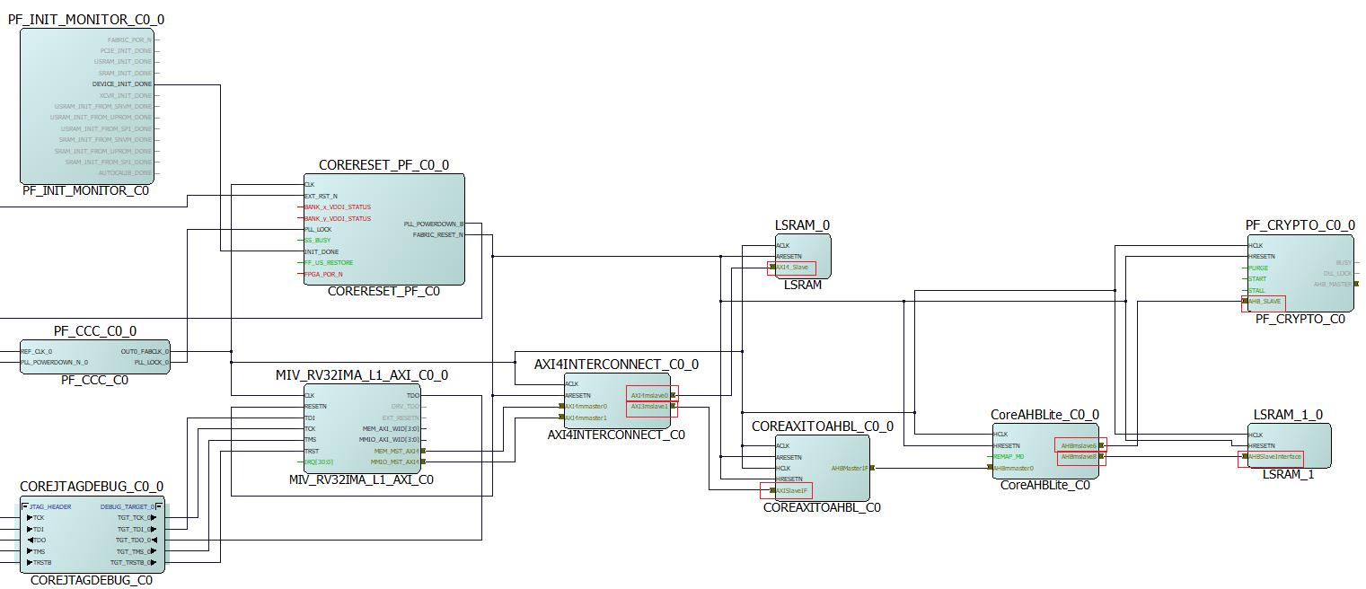
Task: Select the PF_INIT_MONITOR_C0 block
Action: pos(88,106)
